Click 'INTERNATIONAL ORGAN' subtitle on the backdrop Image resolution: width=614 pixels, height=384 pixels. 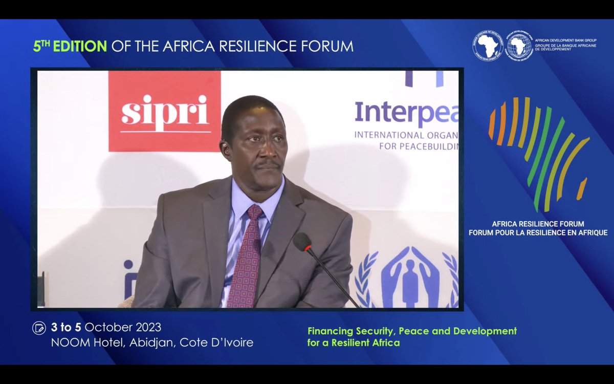[407, 136]
